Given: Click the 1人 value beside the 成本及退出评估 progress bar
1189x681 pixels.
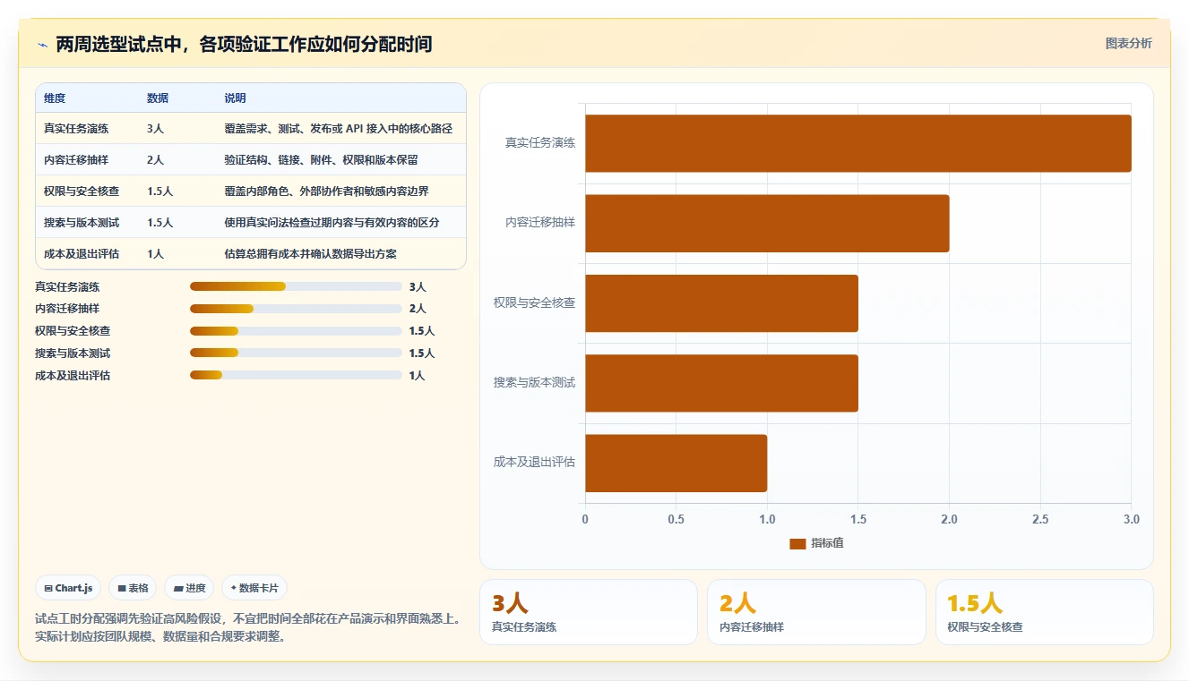Looking at the screenshot, I should coord(418,376).
